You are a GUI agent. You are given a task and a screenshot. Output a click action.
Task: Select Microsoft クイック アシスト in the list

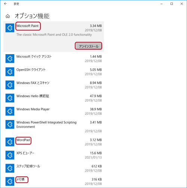click(x=34, y=56)
